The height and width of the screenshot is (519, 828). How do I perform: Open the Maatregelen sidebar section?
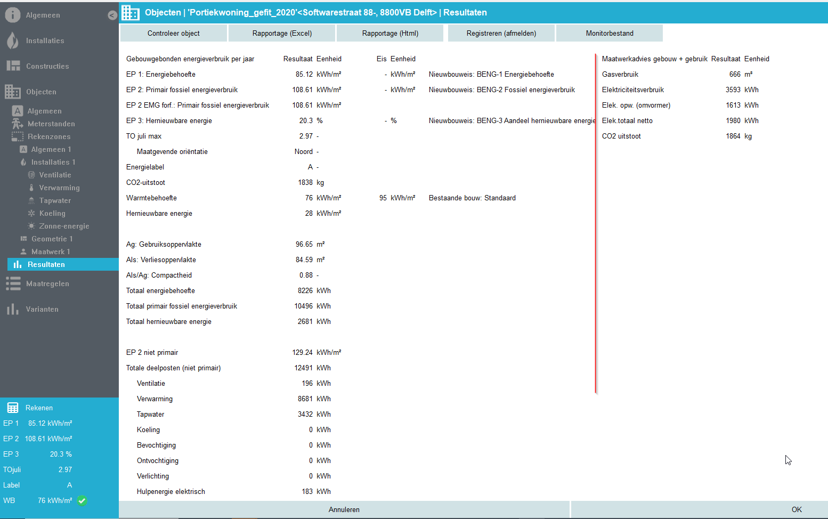(47, 284)
